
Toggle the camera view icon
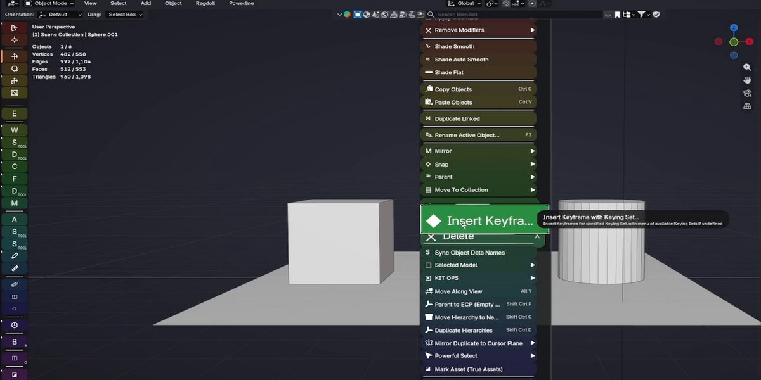[x=748, y=93]
